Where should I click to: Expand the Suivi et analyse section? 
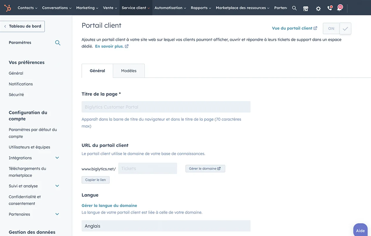tap(57, 186)
